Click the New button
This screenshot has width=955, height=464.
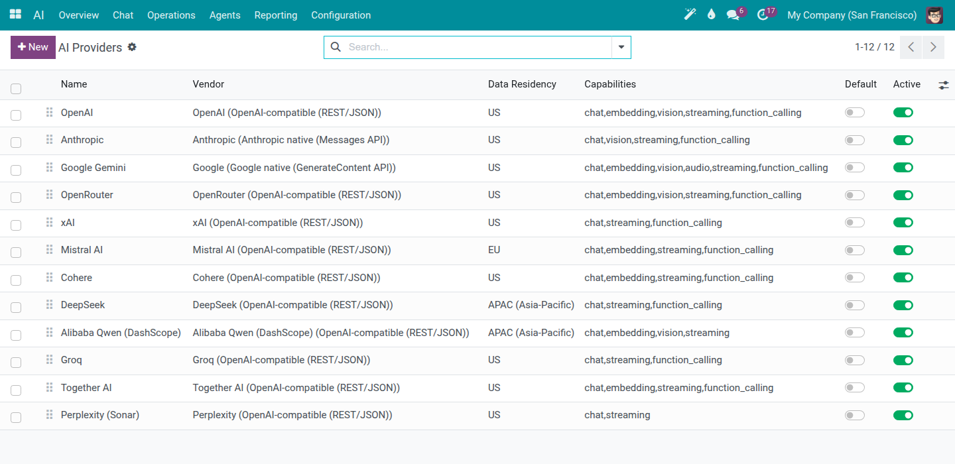[x=33, y=47]
